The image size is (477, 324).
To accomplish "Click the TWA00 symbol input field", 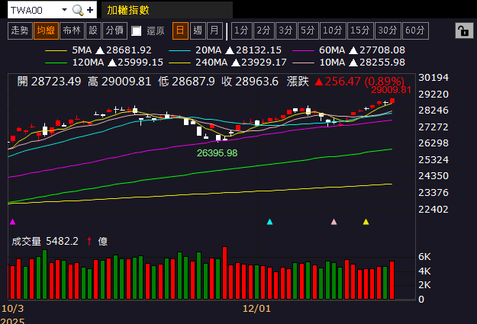I will click(35, 10).
